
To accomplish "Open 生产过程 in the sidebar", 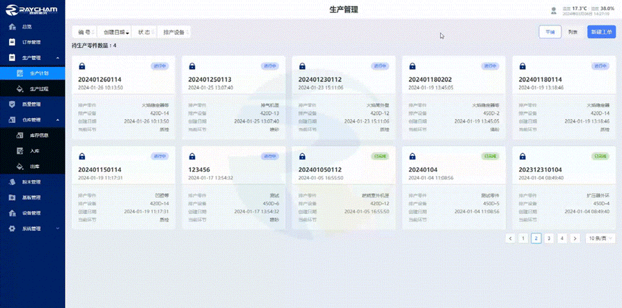I will click(x=39, y=88).
